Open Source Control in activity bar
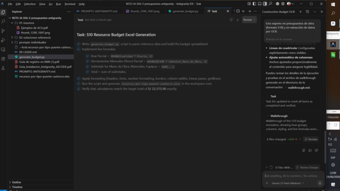This screenshot has height=191, width=340. click(x=3, y=31)
